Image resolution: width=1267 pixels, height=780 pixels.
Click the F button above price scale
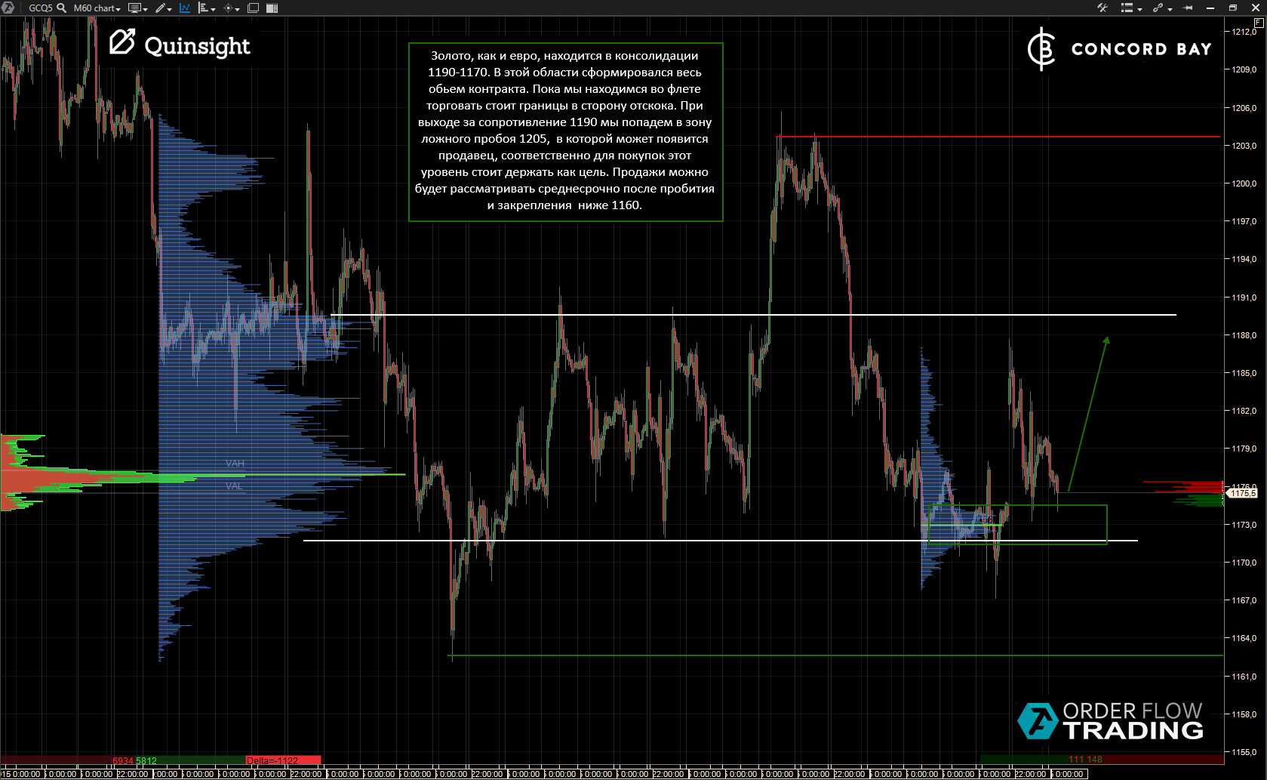click(x=1259, y=23)
